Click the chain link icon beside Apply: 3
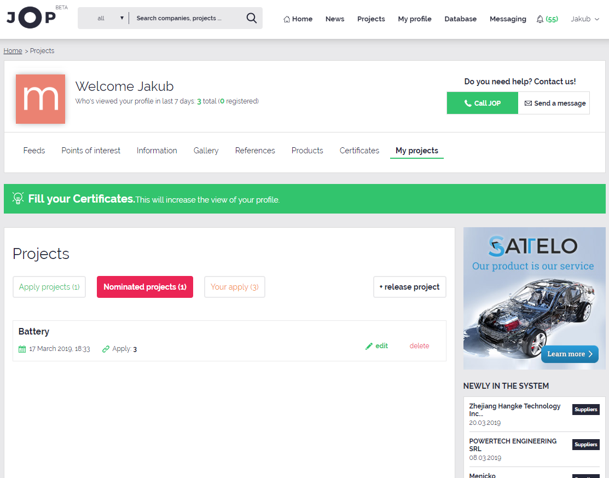This screenshot has width=609, height=478. (106, 349)
